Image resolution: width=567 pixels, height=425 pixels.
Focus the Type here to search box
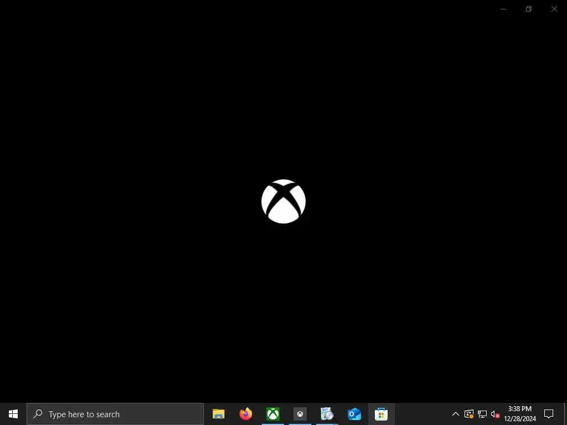[115, 414]
